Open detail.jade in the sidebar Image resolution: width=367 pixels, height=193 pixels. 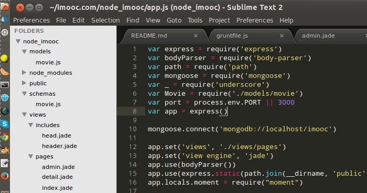pyautogui.click(x=57, y=177)
